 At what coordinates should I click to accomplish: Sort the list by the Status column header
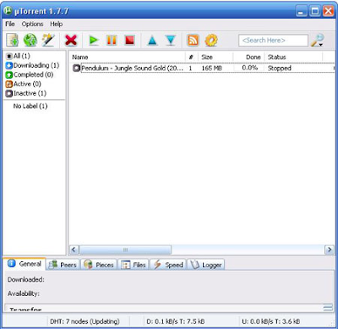293,57
